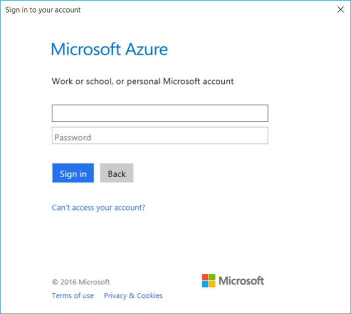This screenshot has height=314, width=351.
Task: Select the Password input field
Action: tap(160, 136)
